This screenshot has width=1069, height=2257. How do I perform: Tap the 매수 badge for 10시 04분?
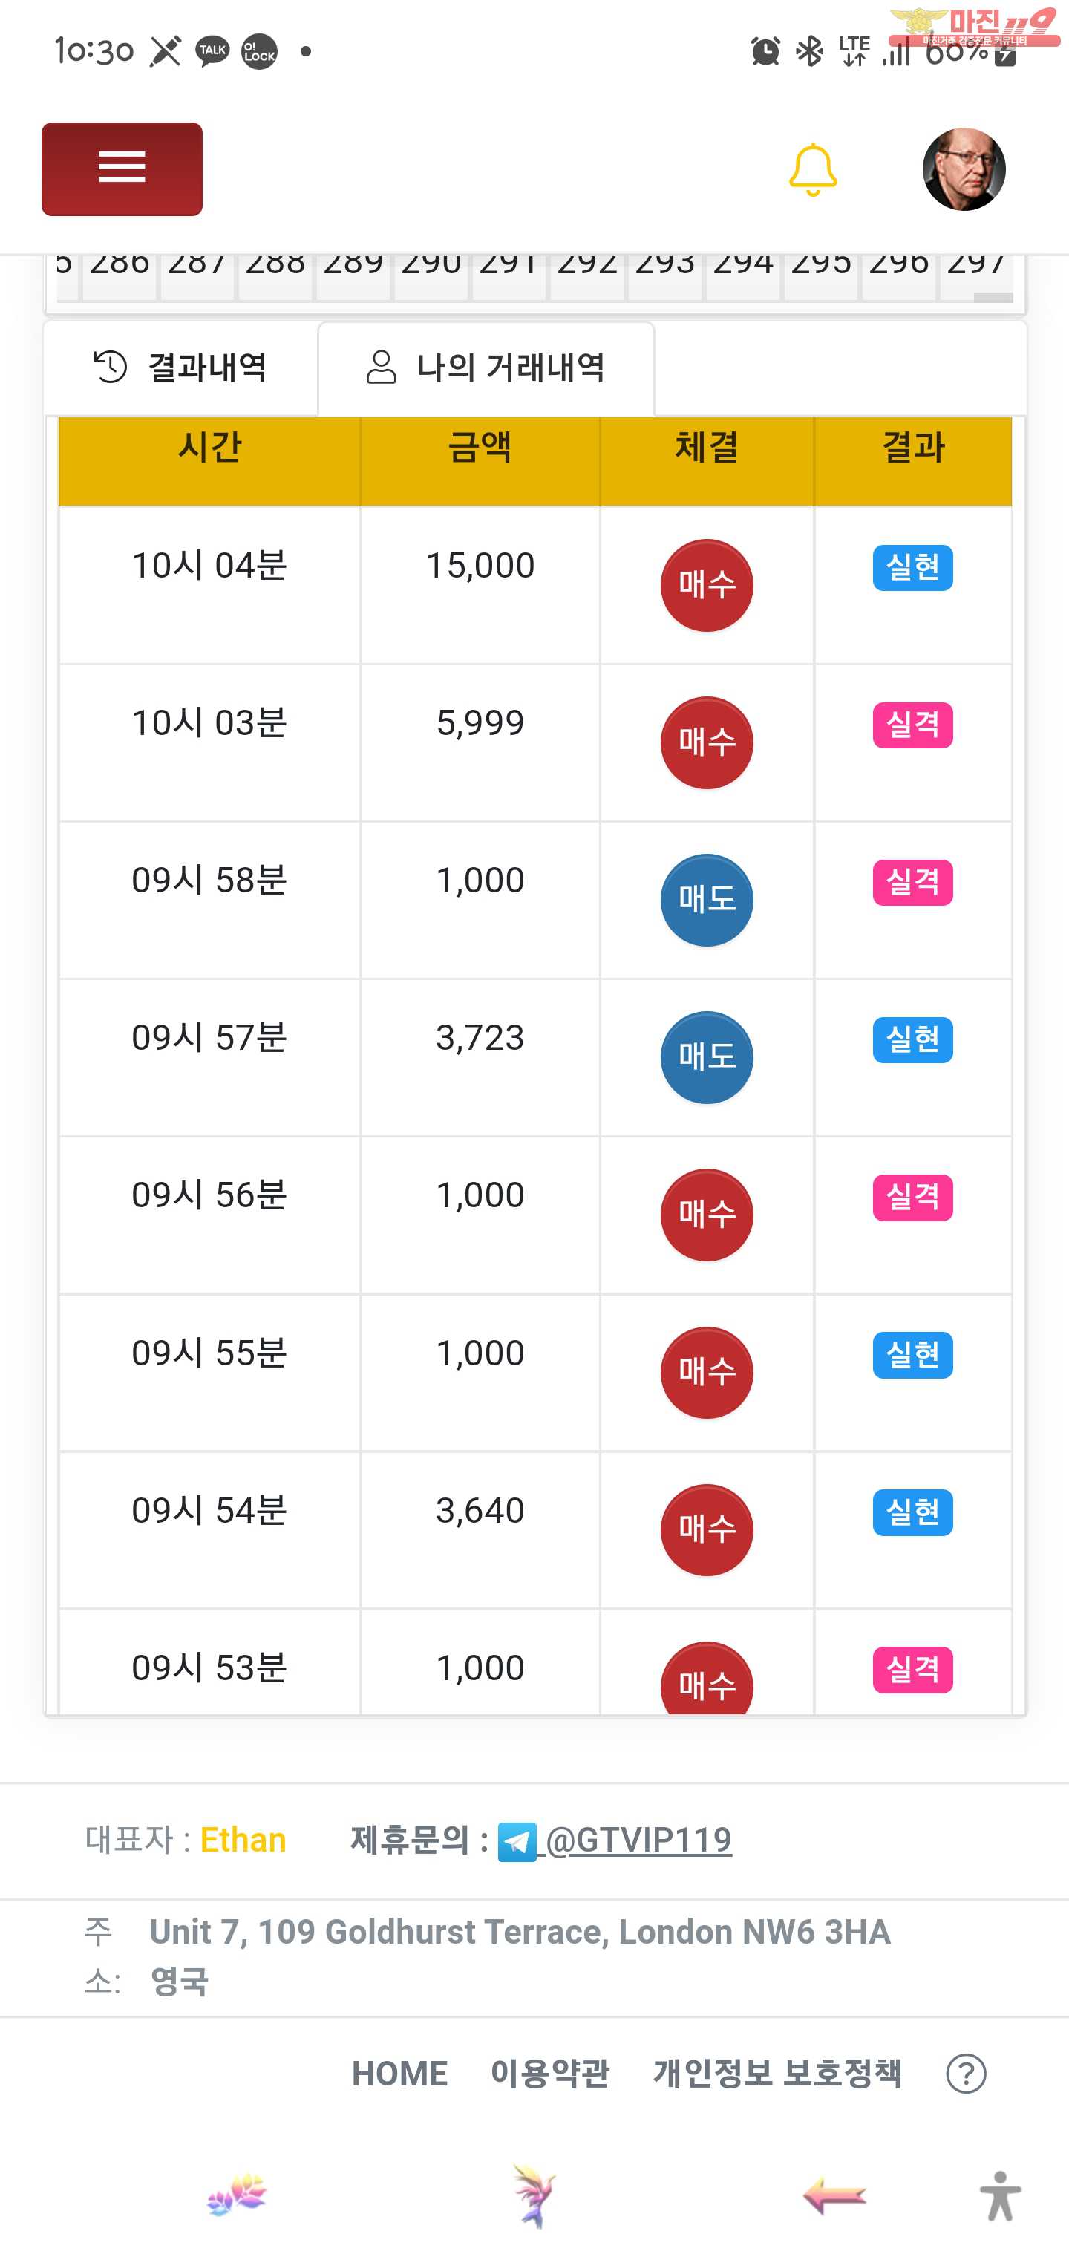(x=706, y=585)
